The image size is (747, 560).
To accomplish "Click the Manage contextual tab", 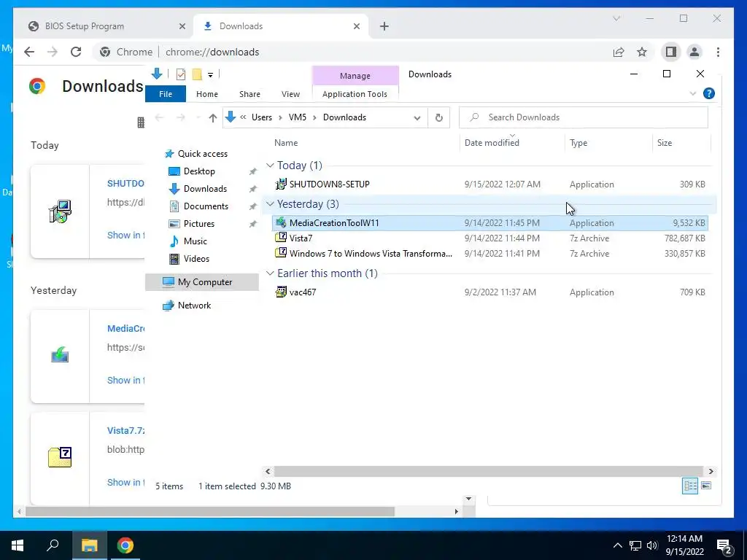I will point(355,76).
